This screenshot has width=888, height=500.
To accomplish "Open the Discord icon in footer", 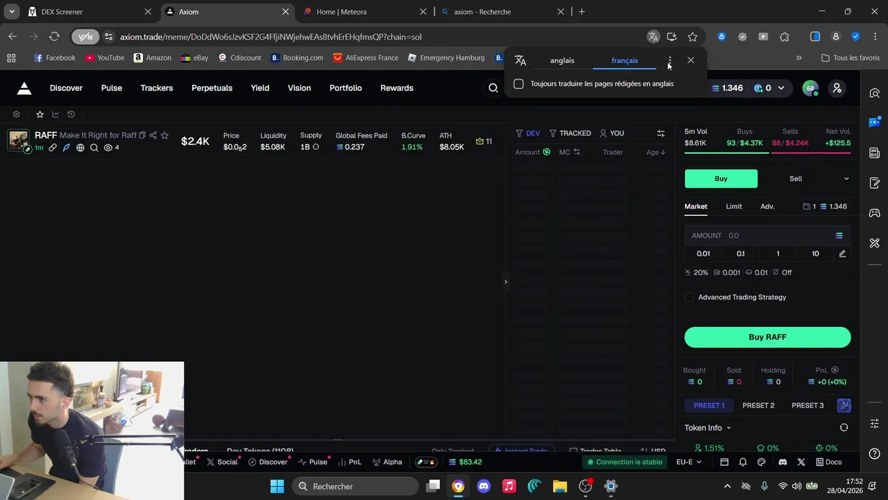I will pos(783,462).
